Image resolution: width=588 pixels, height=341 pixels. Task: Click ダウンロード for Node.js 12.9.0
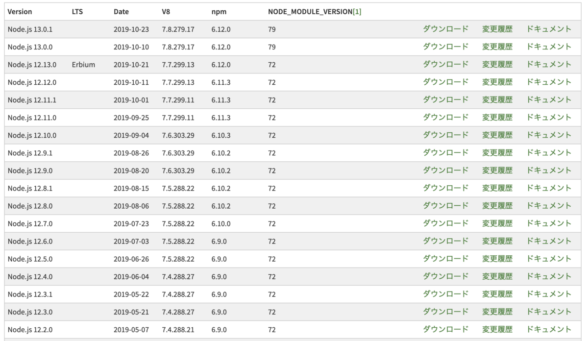(x=446, y=170)
